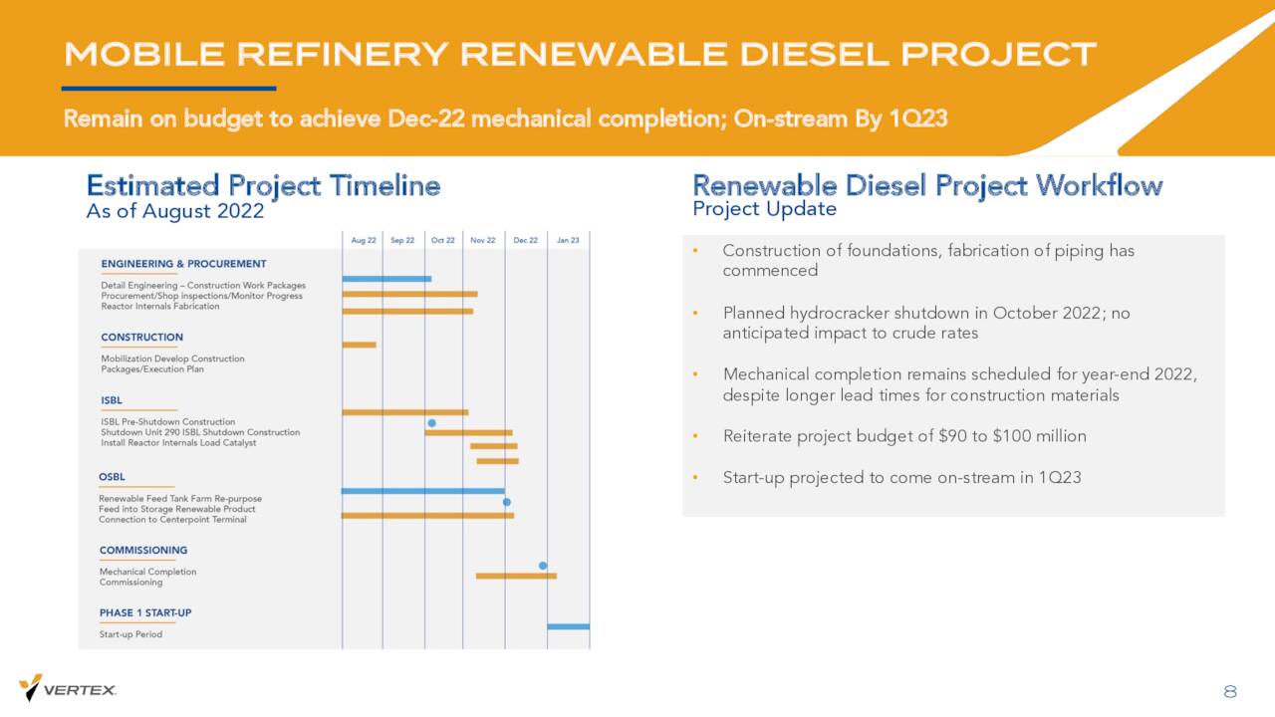Click the "As of August 2022" caption
Screen dimensions: 1275x717
pyautogui.click(x=175, y=211)
